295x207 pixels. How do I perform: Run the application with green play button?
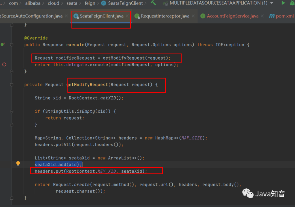pyautogui.click(x=283, y=3)
